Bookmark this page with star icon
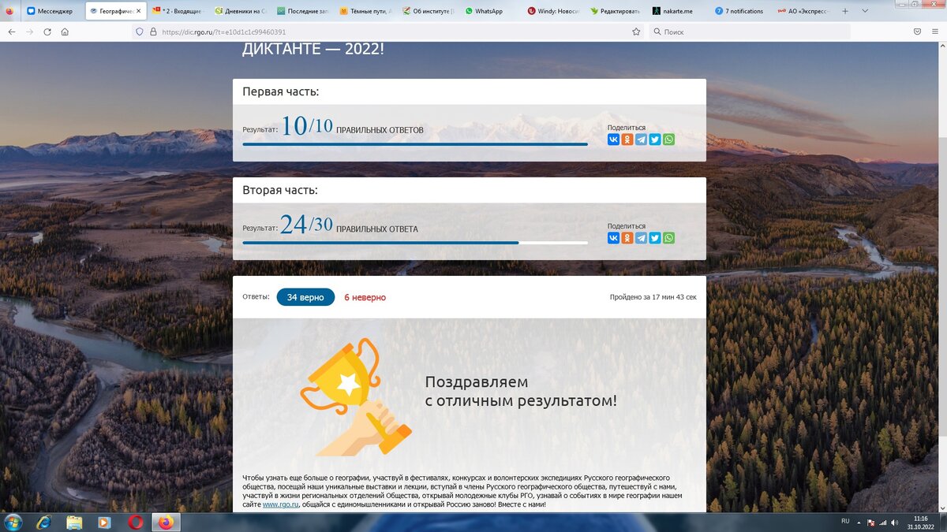This screenshot has height=532, width=947. click(636, 32)
